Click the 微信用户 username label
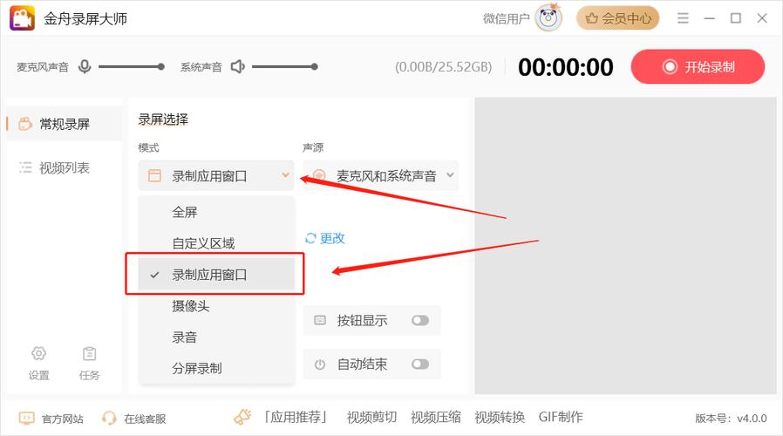 coord(506,19)
